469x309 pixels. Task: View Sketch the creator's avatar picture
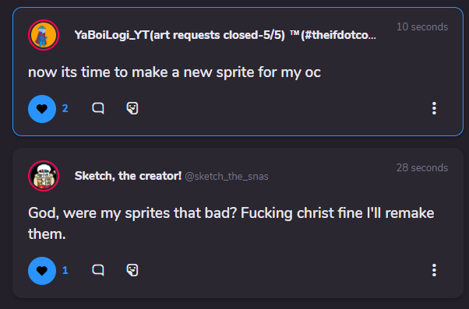click(x=44, y=176)
